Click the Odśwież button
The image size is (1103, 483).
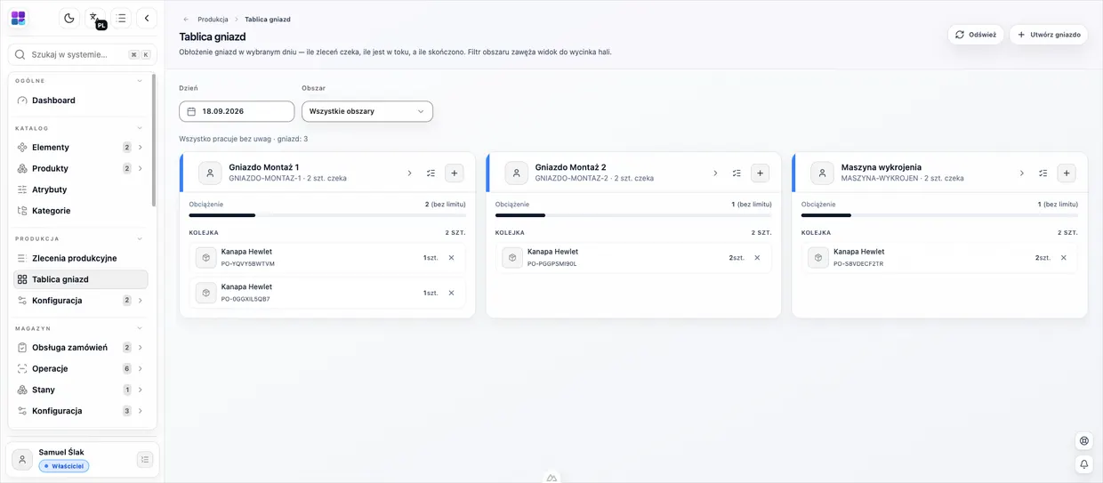[x=976, y=35]
